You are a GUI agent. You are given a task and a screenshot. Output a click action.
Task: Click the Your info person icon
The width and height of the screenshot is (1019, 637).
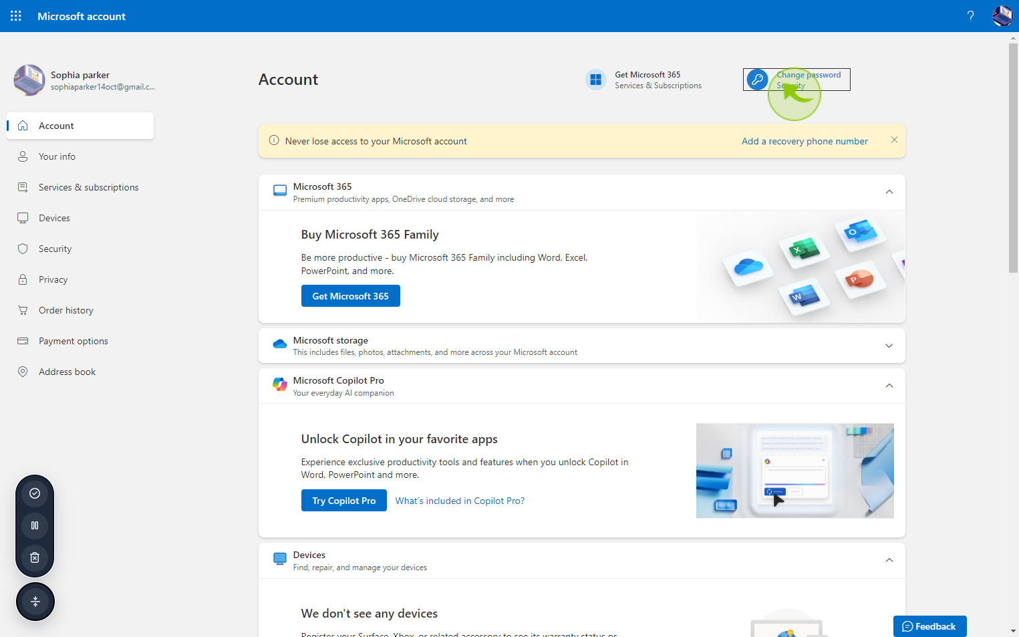click(x=23, y=156)
